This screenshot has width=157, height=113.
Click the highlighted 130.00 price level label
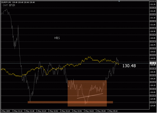(153, 96)
